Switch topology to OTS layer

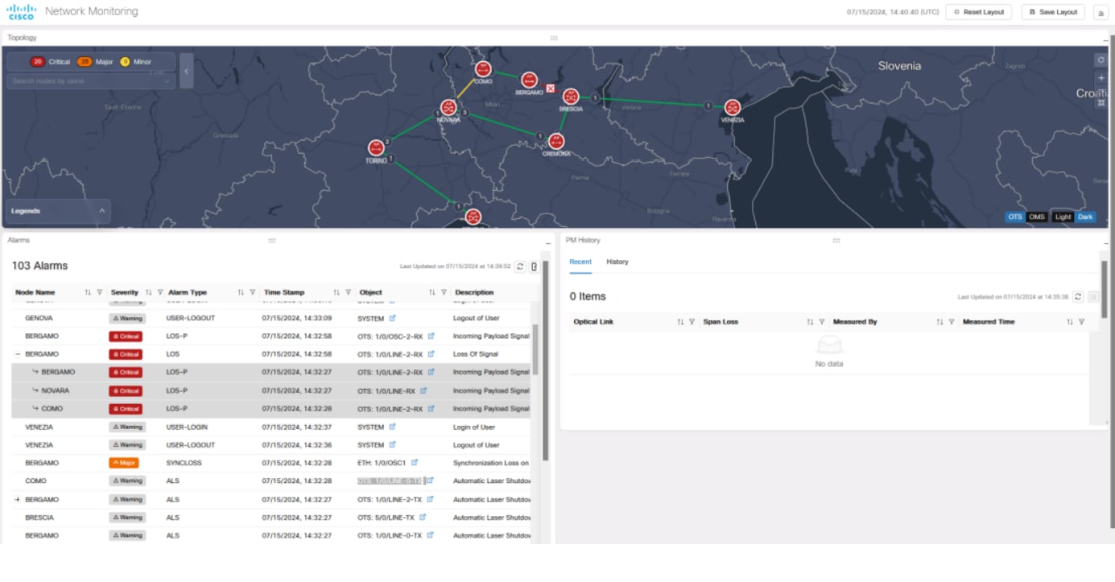tap(1015, 217)
